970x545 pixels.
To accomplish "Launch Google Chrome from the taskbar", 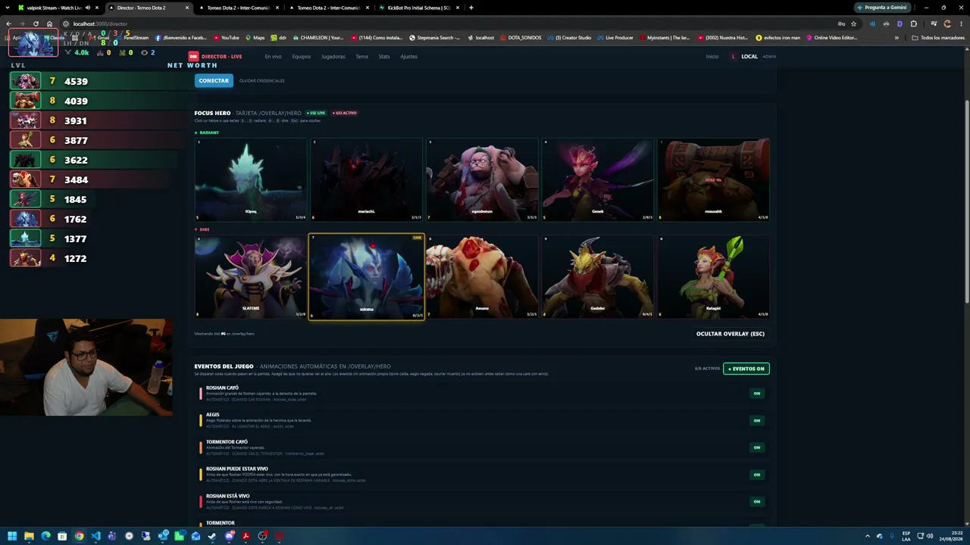I will pos(79,536).
